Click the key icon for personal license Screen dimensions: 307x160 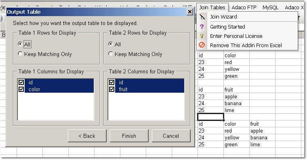coord(202,36)
